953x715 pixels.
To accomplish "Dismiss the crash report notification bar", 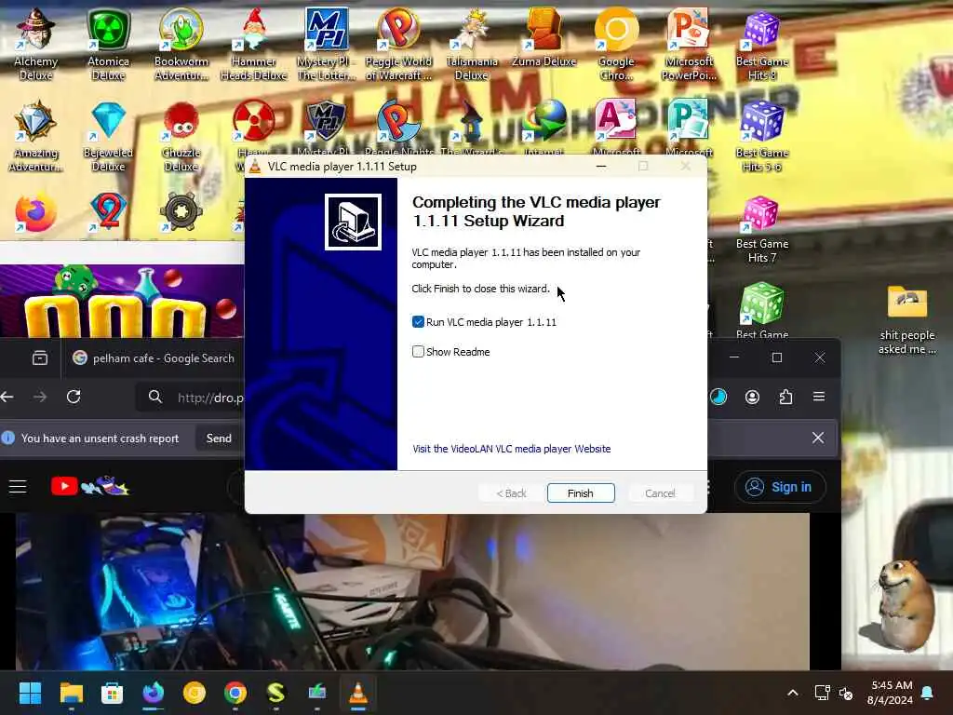I will click(818, 438).
